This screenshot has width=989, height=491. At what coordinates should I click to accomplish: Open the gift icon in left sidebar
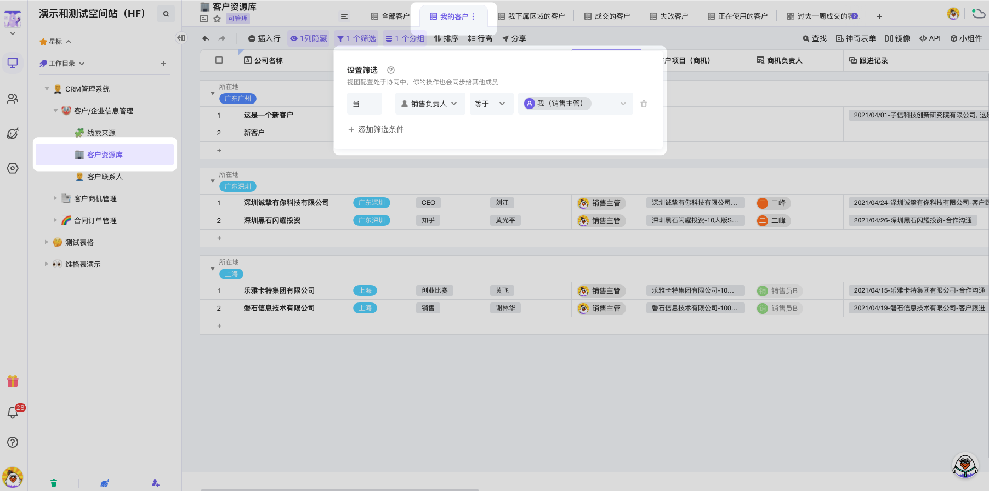[x=13, y=381]
